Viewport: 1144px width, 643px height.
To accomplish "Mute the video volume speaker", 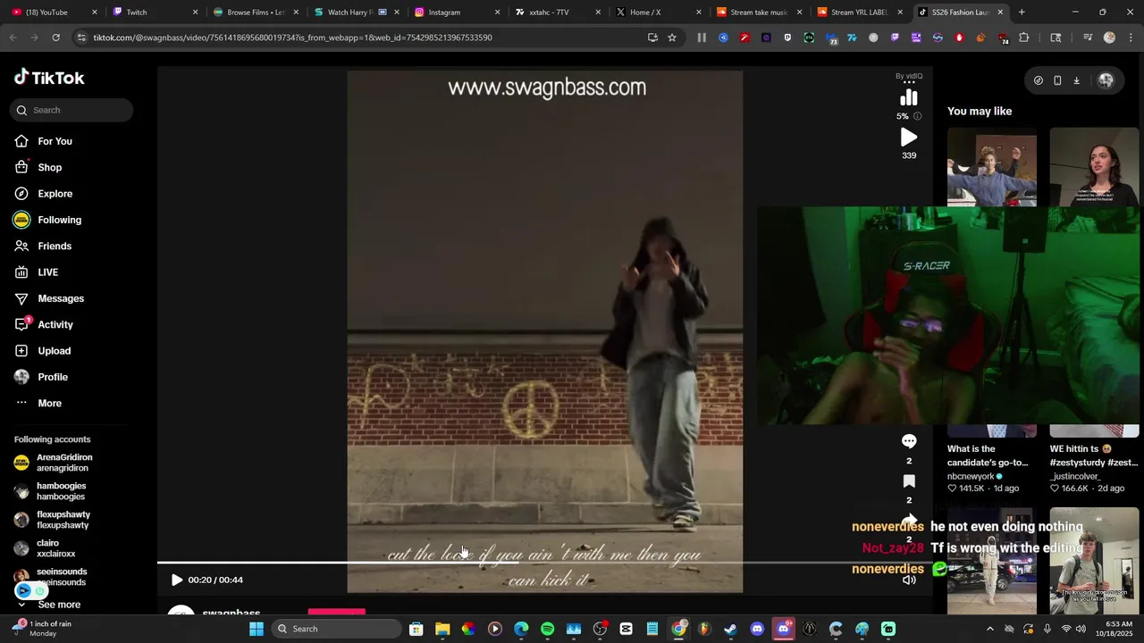I will coord(909,580).
